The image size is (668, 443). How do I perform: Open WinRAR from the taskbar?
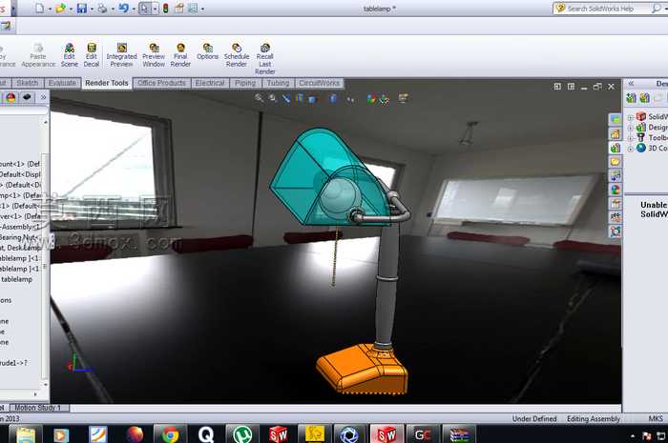pyautogui.click(x=460, y=434)
